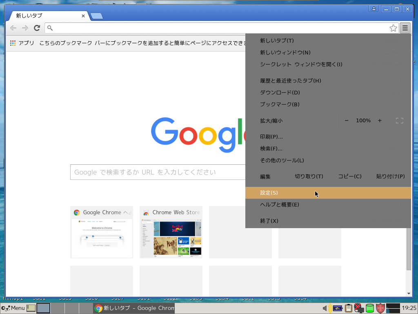
Task: Open the Chrome Web Store thumbnail
Action: [x=171, y=232]
